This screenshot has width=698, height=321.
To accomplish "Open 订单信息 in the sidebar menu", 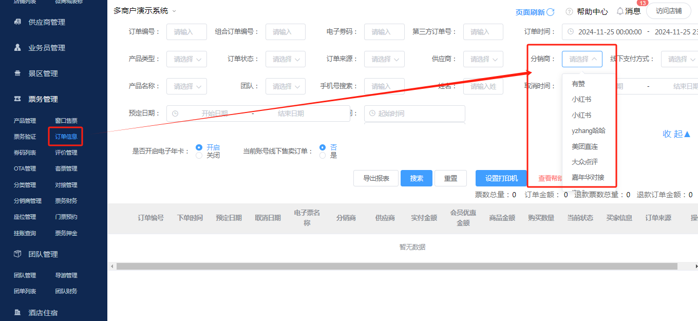I will pyautogui.click(x=66, y=137).
